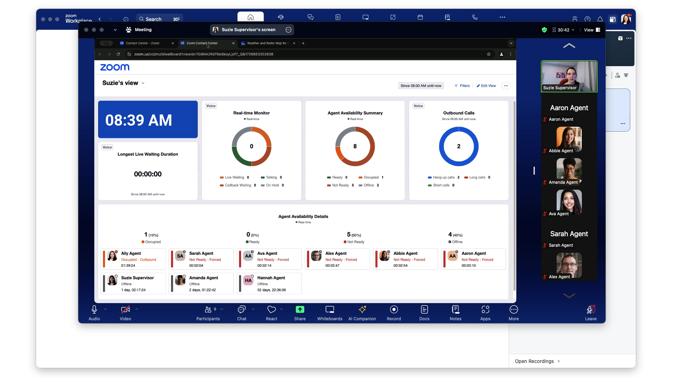673x378 pixels.
Task: Open a new browser tab with plus
Action: [303, 43]
